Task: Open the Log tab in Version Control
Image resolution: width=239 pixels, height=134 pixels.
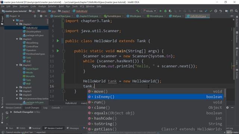Action: (45, 108)
